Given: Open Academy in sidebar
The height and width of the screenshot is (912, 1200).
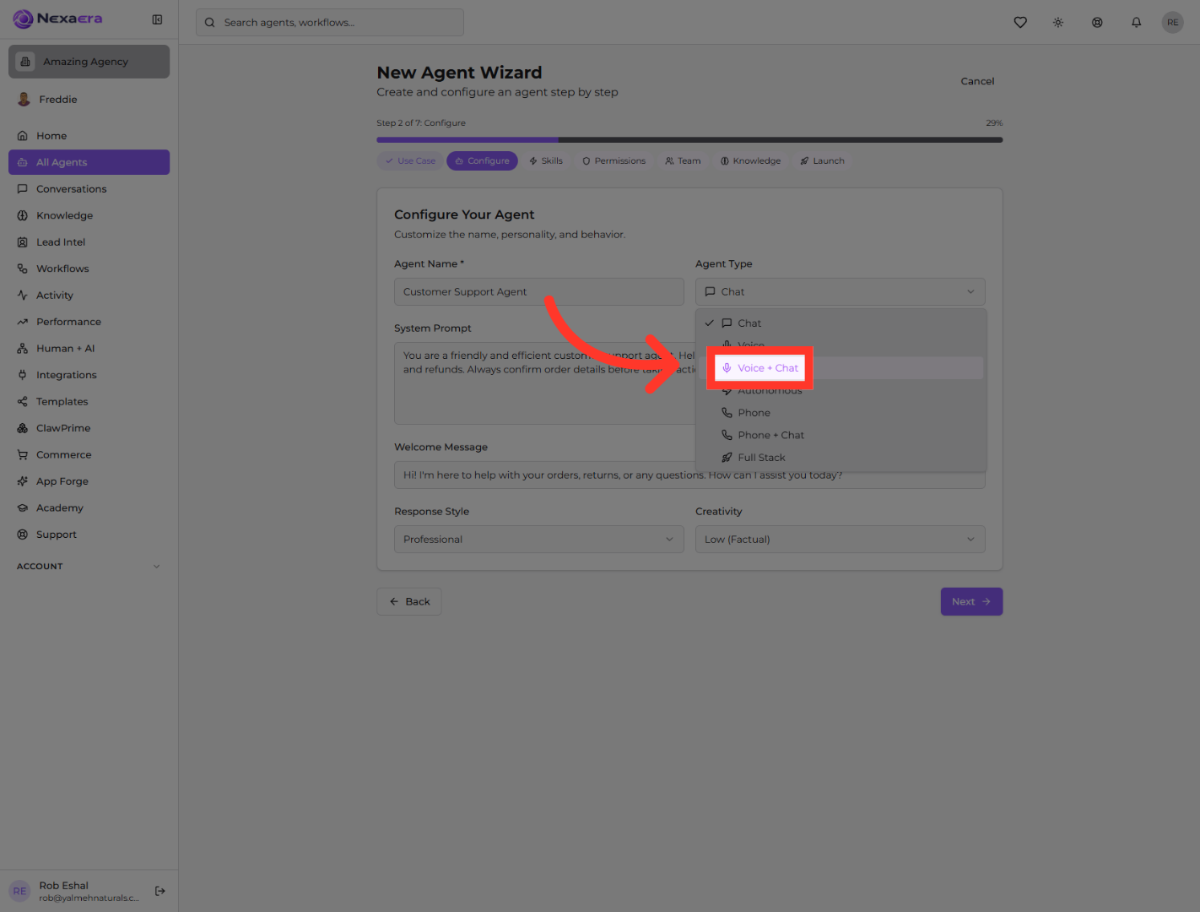Looking at the screenshot, I should [x=89, y=508].
